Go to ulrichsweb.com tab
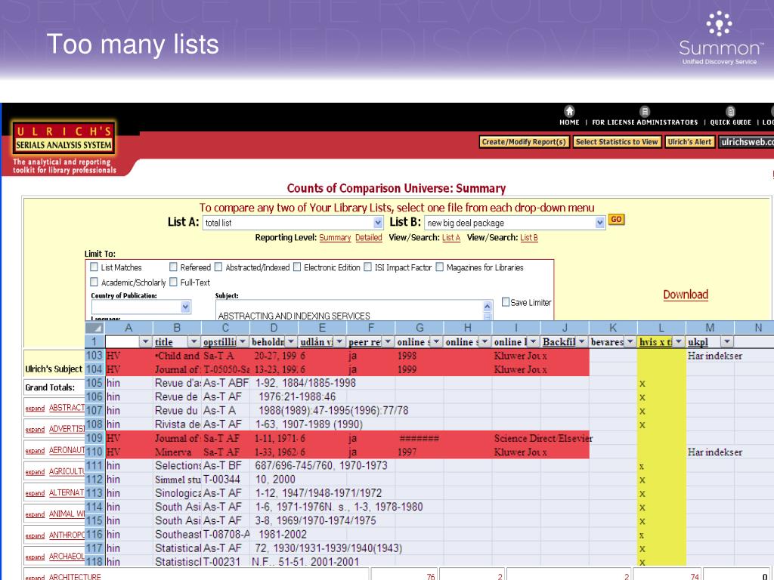Screen dimensions: 774x580 (746, 142)
